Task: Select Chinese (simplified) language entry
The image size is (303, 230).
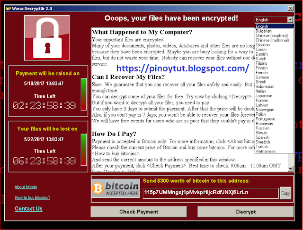Action: [x=272, y=36]
